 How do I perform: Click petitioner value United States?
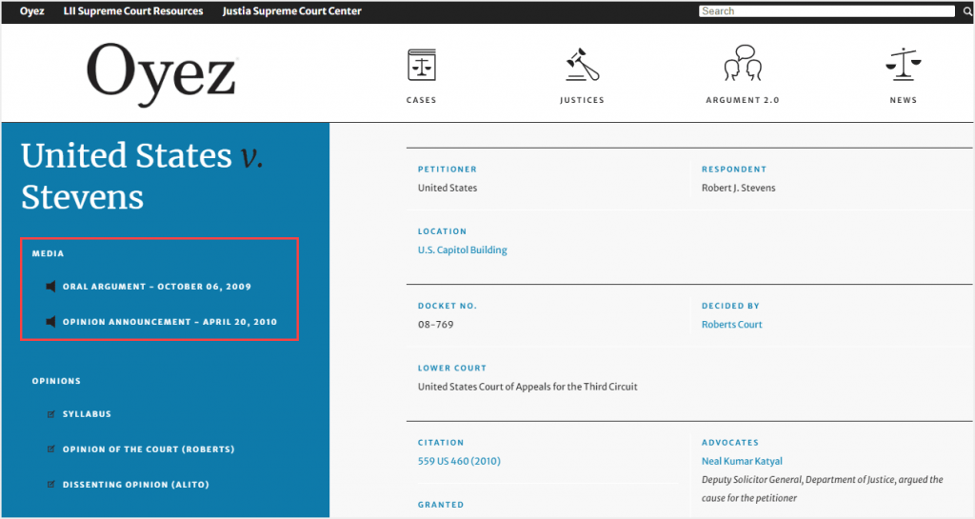448,188
